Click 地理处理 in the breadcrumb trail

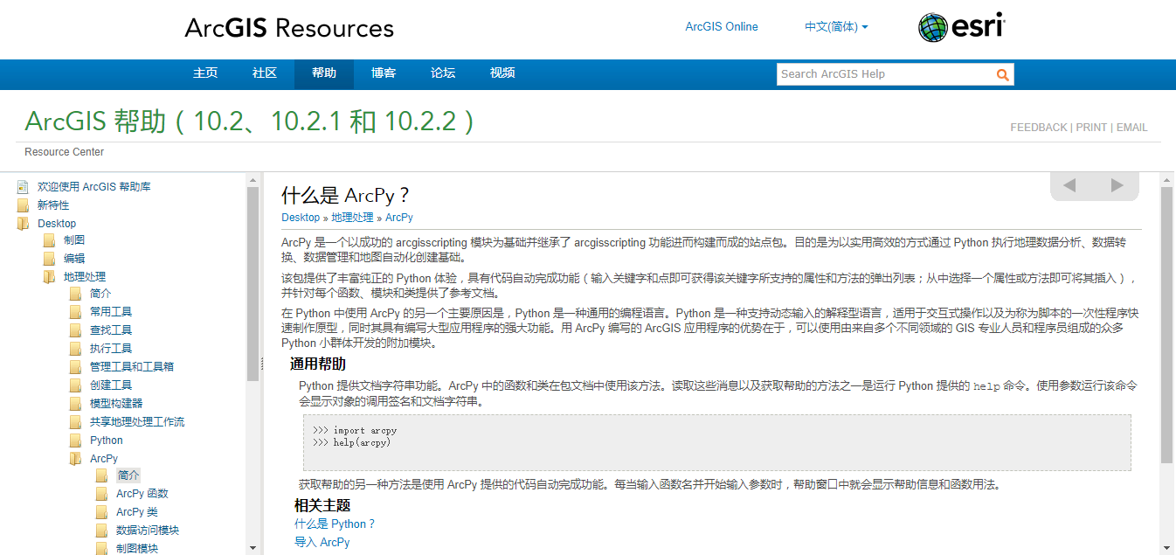pos(352,218)
